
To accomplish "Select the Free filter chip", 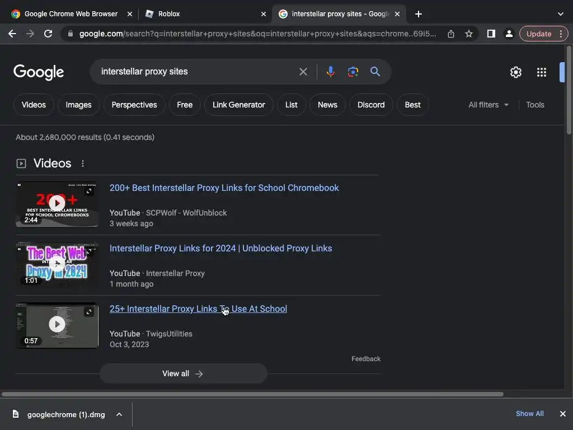I will tap(185, 105).
